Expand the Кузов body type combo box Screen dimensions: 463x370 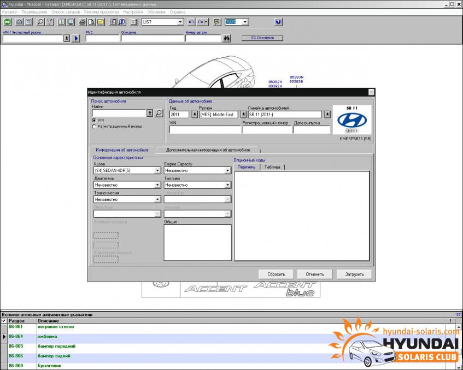pos(157,170)
